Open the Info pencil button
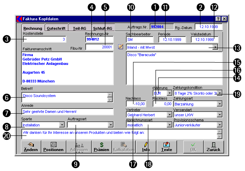 click(146, 146)
